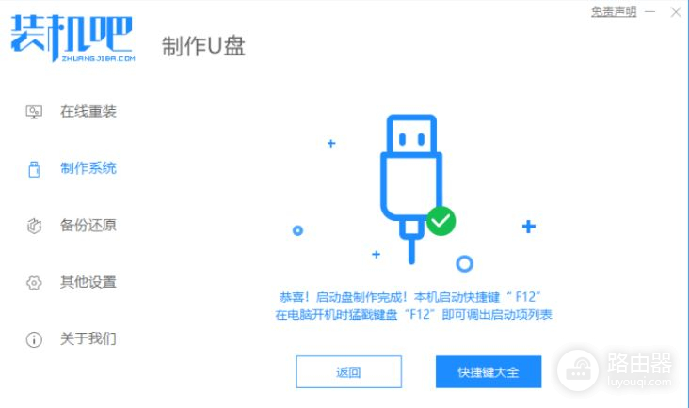Click the USB drive icon beside 制作系统

34,169
